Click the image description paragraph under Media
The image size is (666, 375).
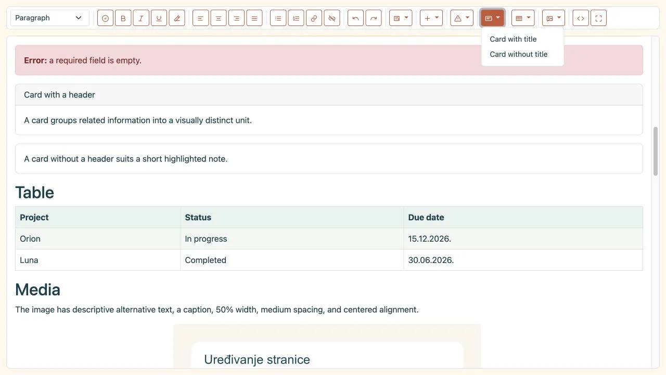[x=216, y=309]
